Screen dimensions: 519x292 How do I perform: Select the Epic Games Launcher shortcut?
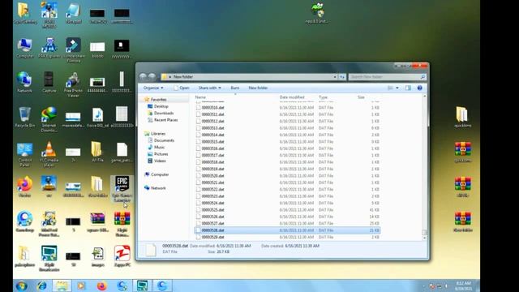pyautogui.click(x=122, y=189)
